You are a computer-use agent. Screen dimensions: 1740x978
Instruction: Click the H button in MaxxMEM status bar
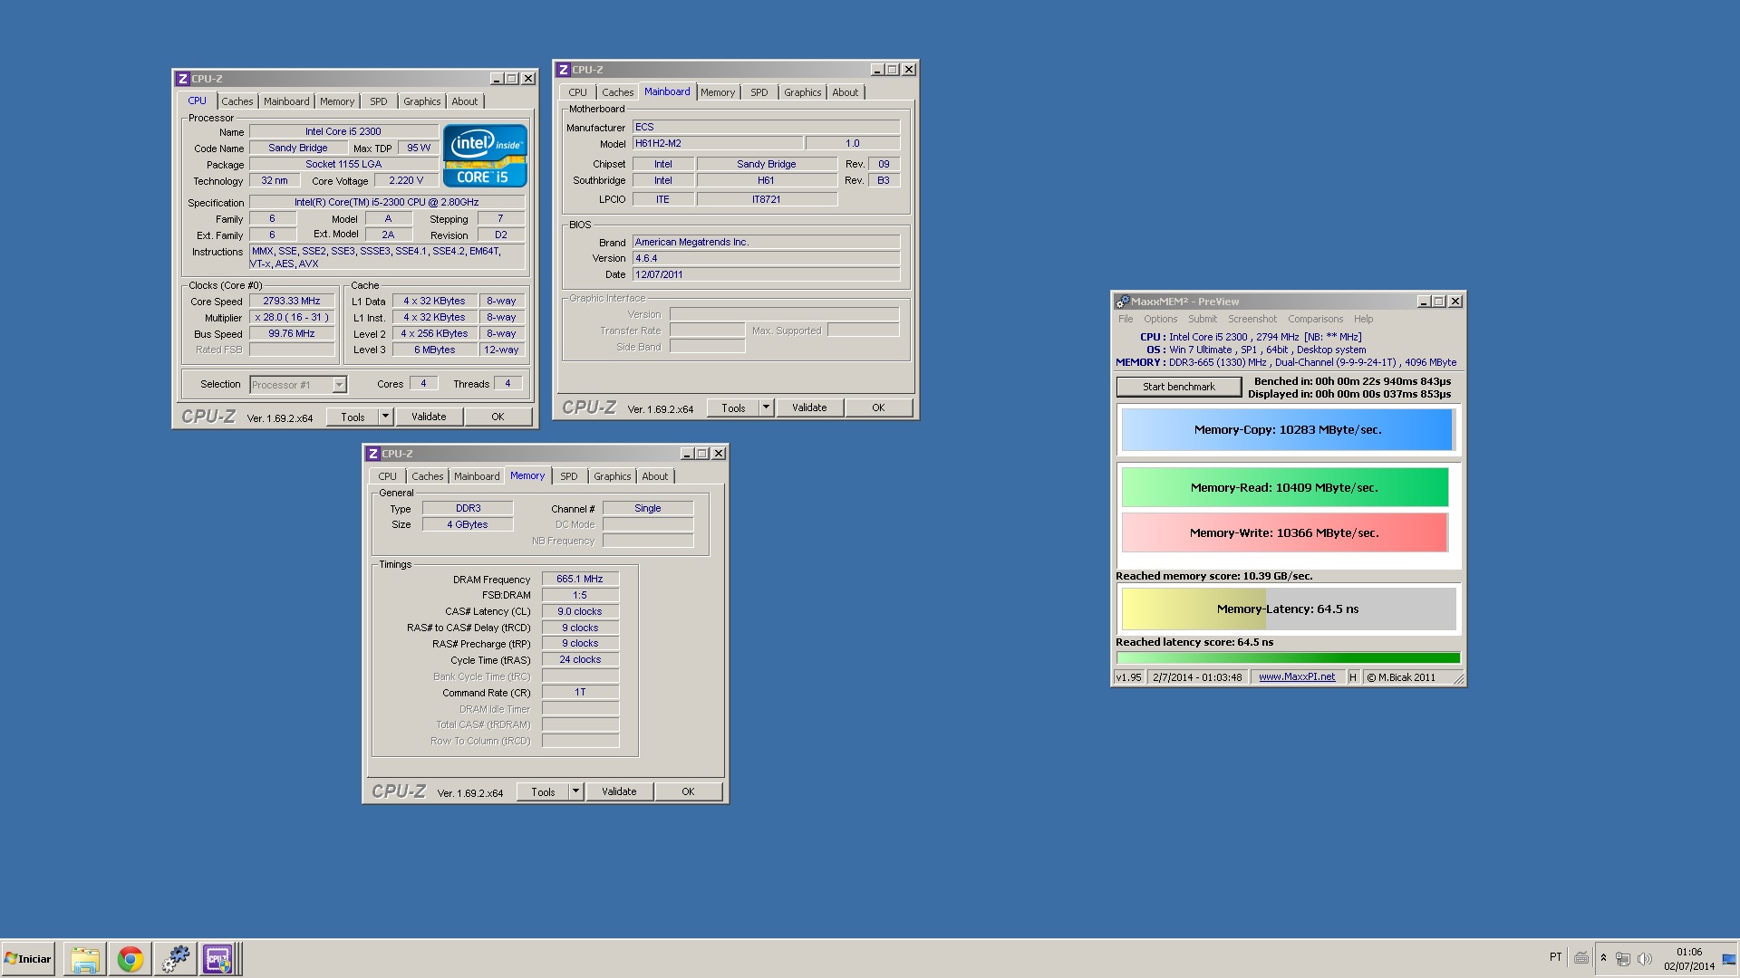pos(1353,676)
